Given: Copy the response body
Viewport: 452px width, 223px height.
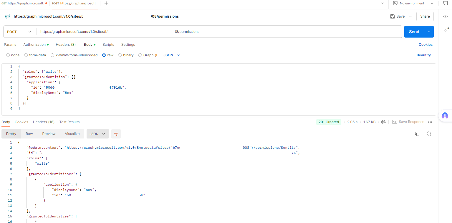Looking at the screenshot, I should tap(417, 134).
